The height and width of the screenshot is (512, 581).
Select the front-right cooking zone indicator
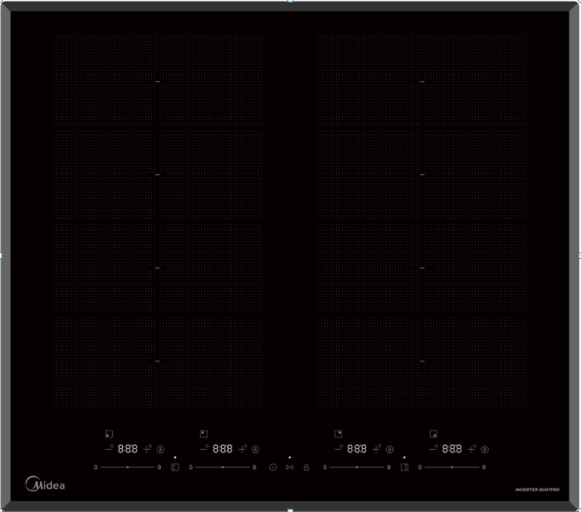[x=434, y=434]
